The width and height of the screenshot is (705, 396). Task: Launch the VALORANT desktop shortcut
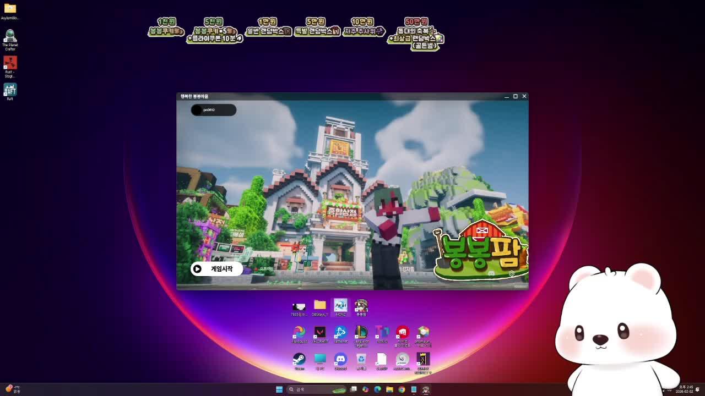pos(320,334)
